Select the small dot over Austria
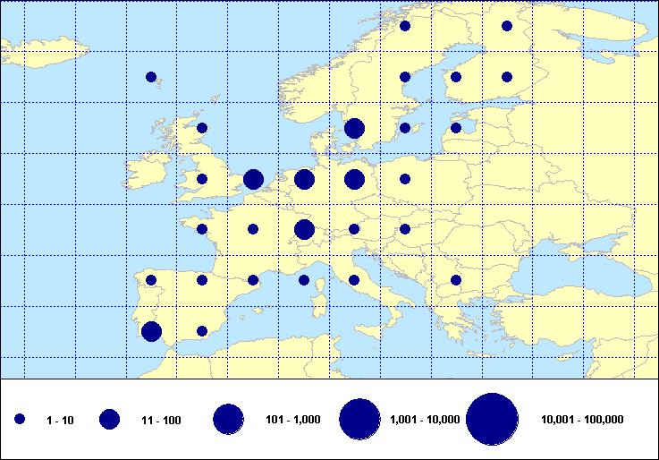Viewport: 659px width, 460px height. 354,229
